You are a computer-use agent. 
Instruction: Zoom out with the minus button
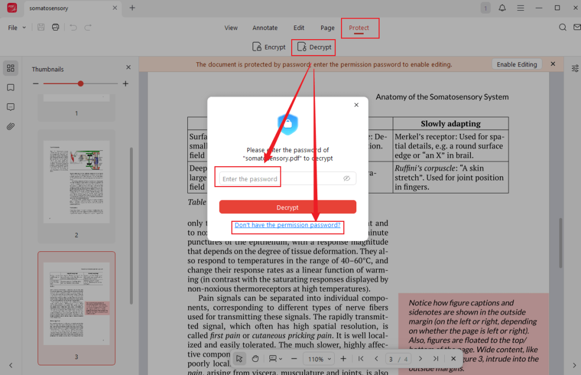point(294,359)
